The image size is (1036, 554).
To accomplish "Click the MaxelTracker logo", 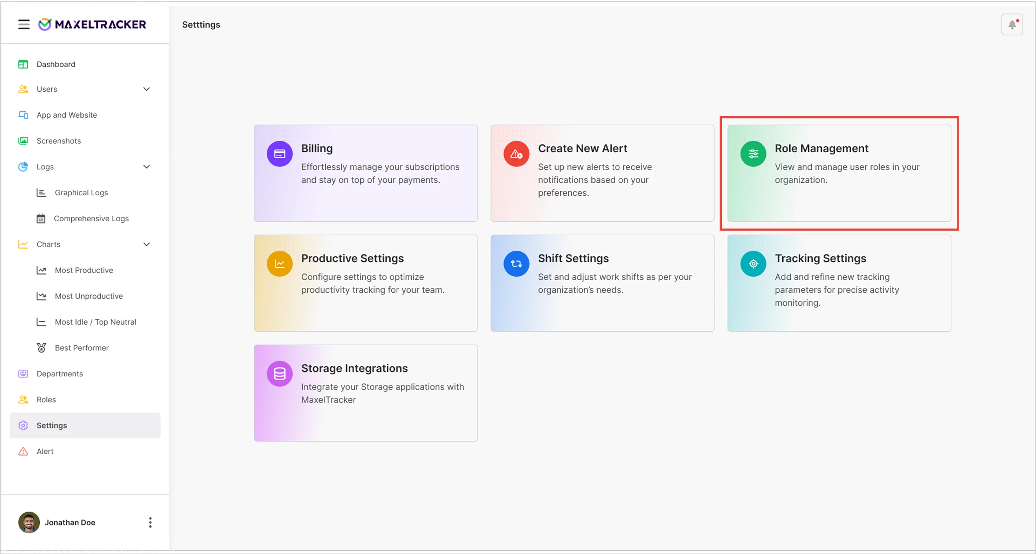I will [92, 25].
